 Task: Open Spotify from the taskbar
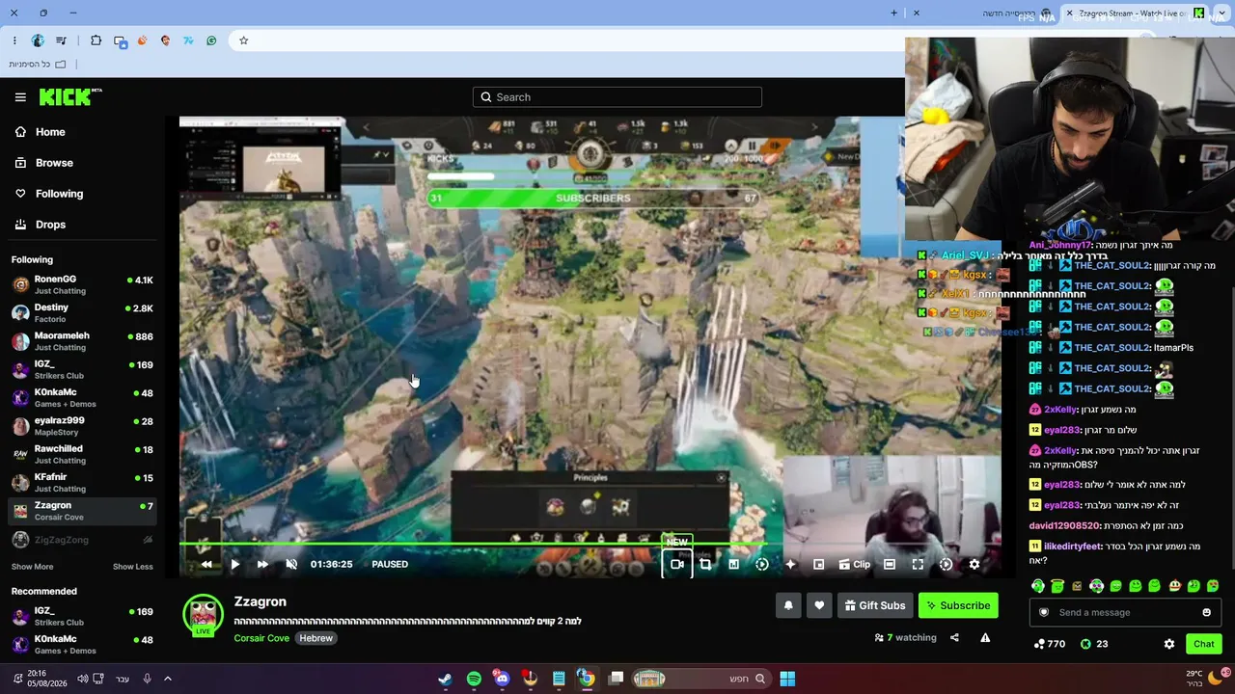click(x=474, y=679)
